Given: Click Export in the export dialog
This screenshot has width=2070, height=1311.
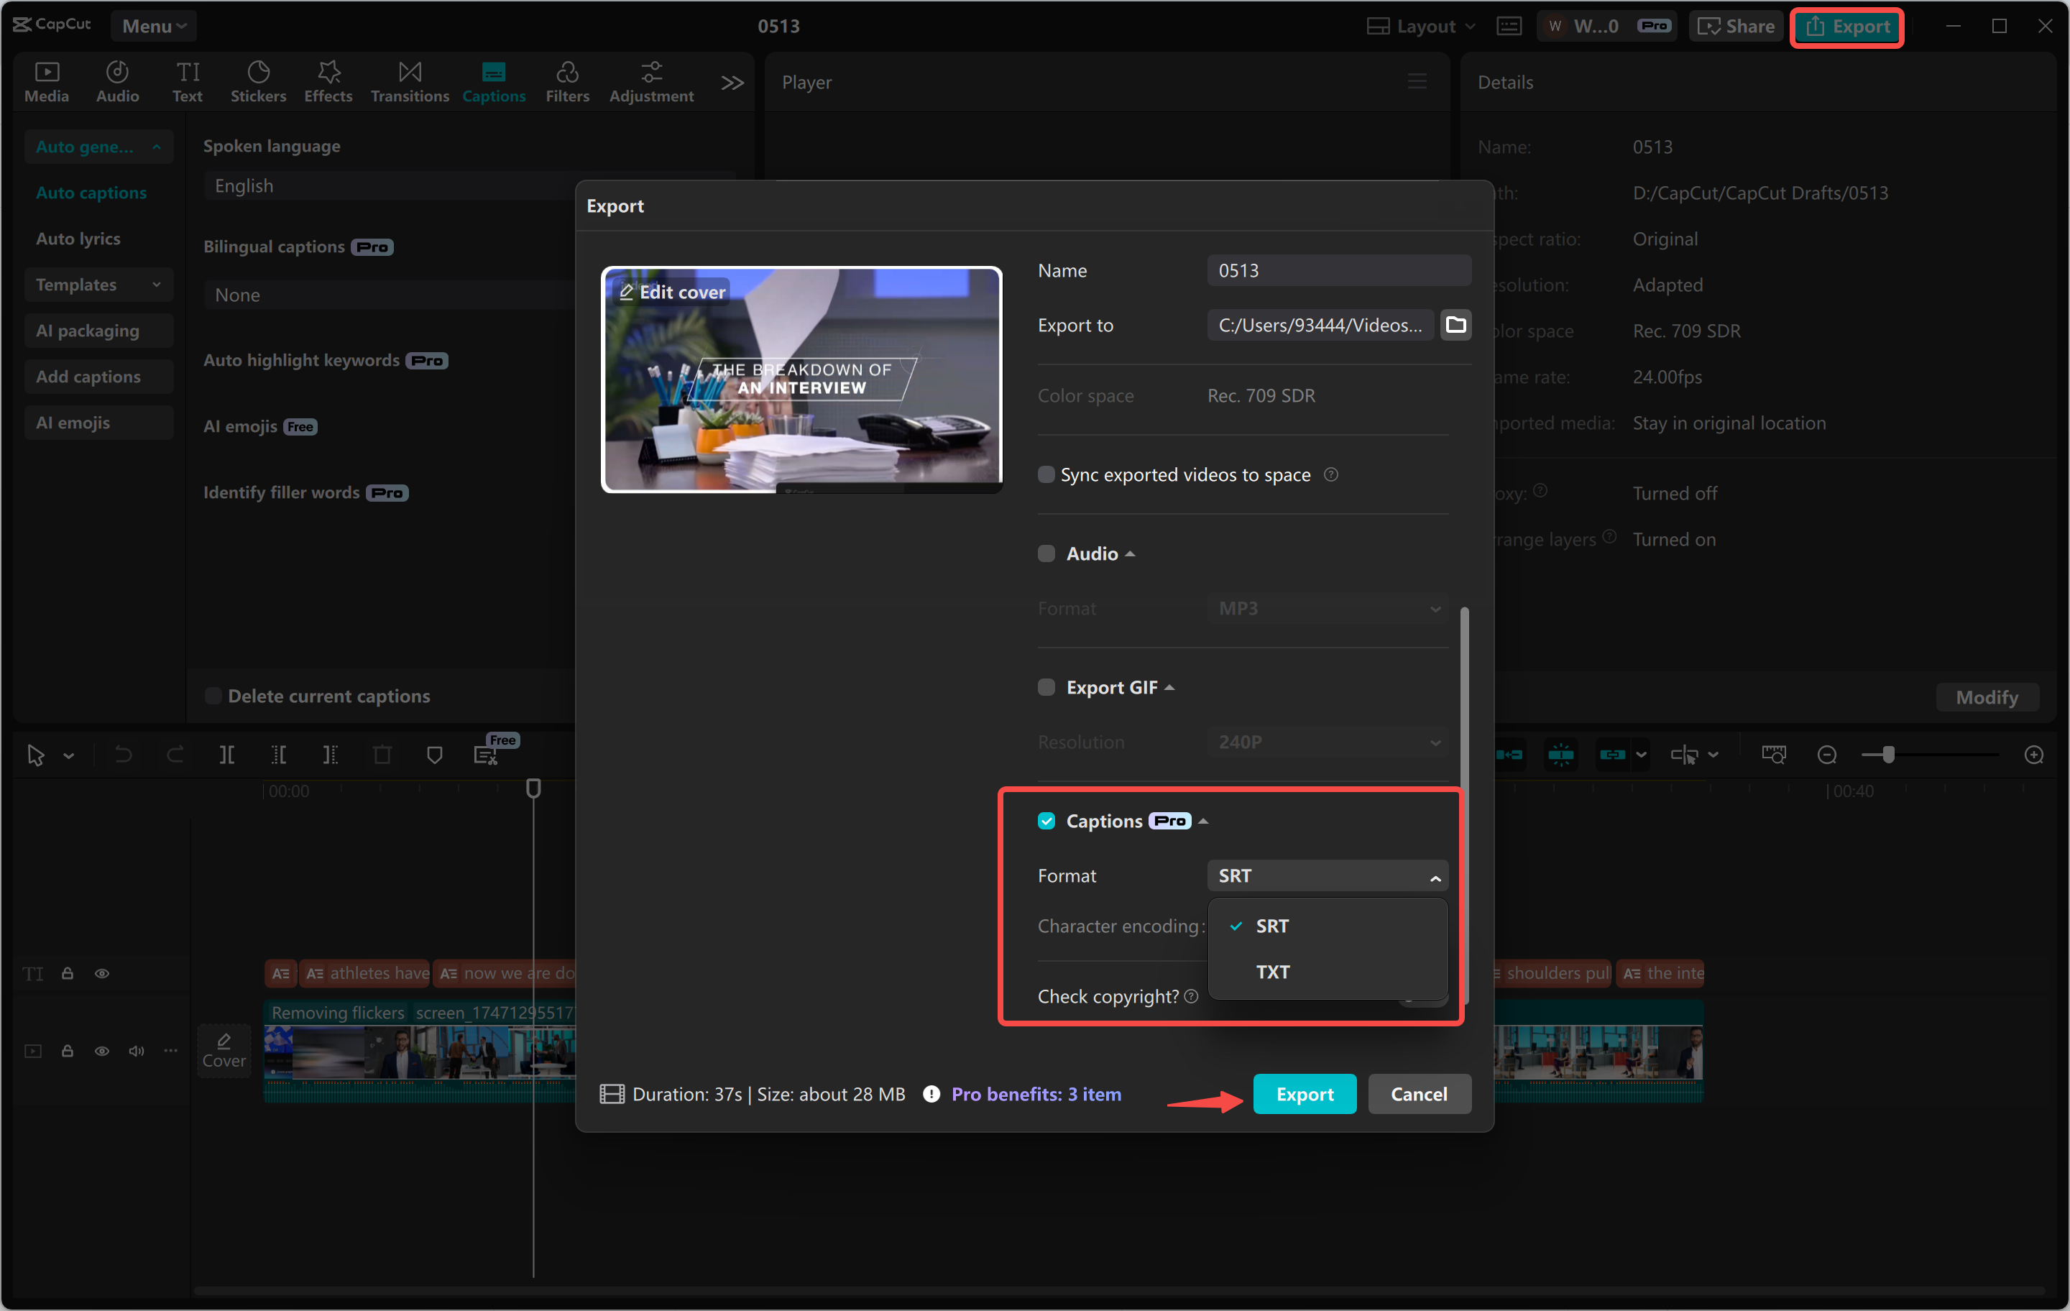Looking at the screenshot, I should click(x=1304, y=1093).
